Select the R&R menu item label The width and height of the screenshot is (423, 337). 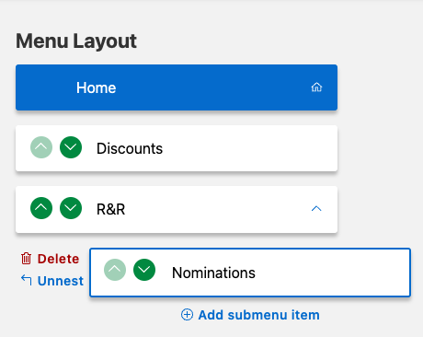tap(110, 209)
